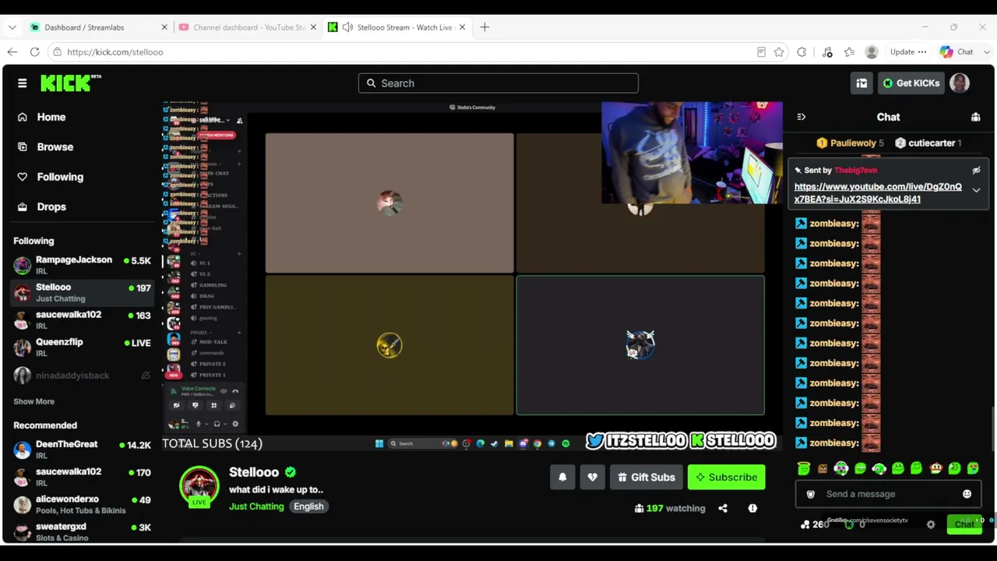Open Queenzflip channel in Following list

82,347
